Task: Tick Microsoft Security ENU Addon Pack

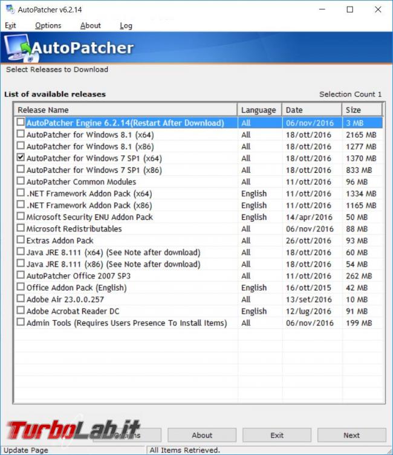Action: 21,216
